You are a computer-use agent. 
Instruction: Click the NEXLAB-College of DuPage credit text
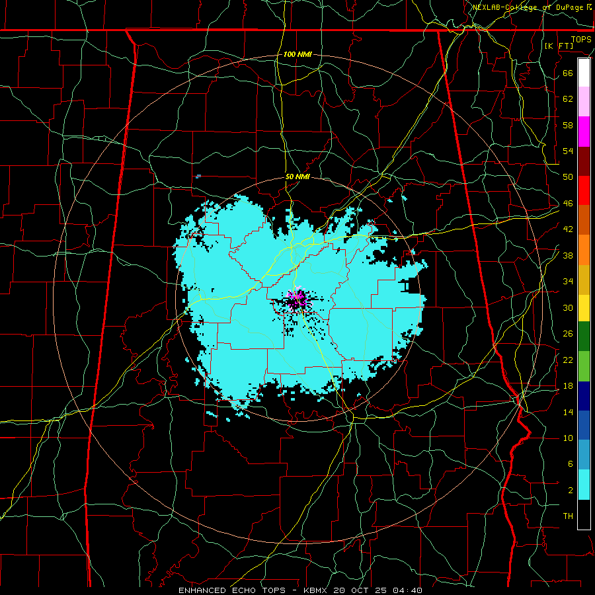tap(532, 7)
